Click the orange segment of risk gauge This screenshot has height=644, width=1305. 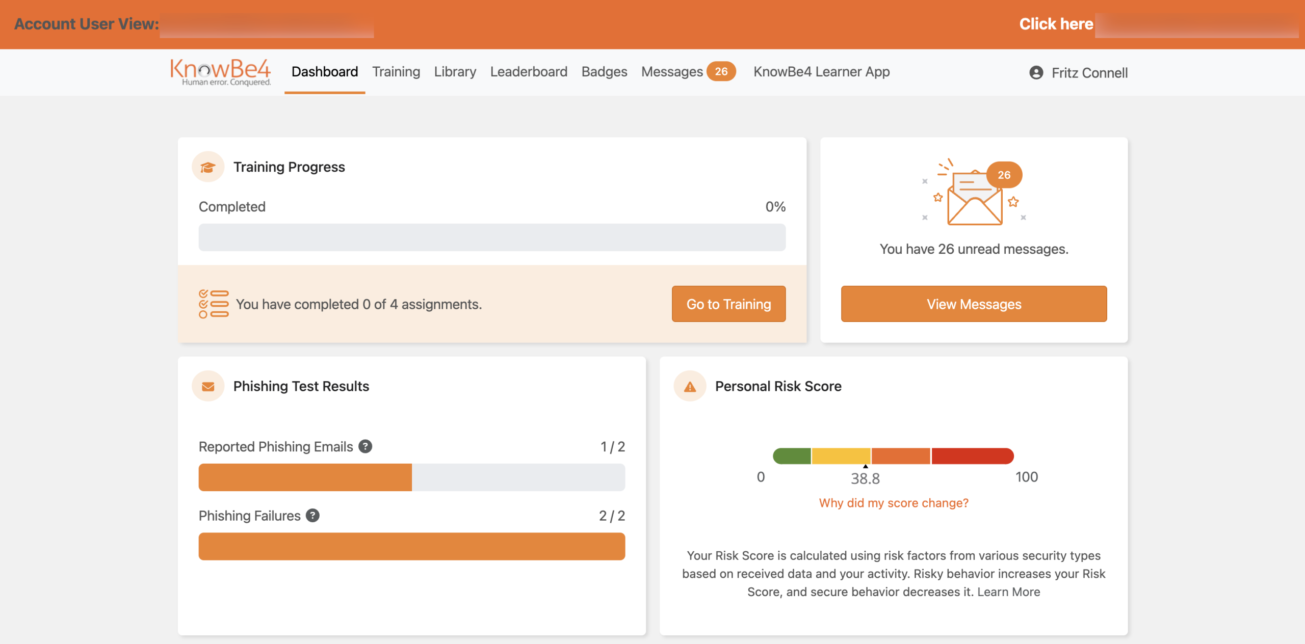click(x=901, y=456)
